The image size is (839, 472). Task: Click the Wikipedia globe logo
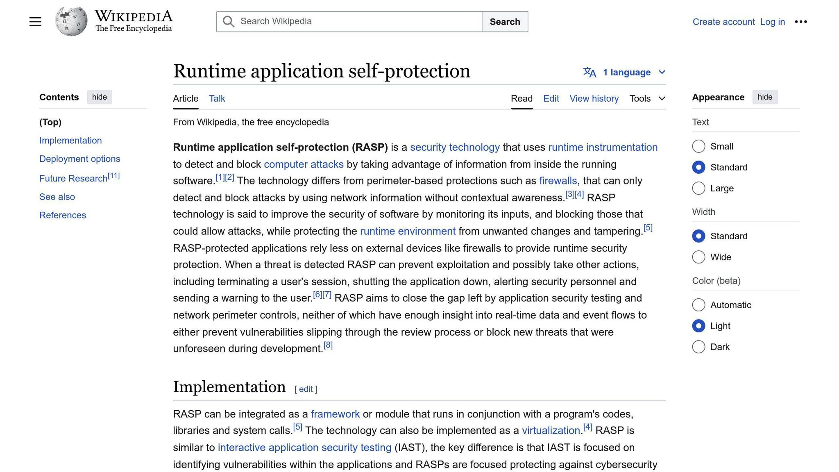(71, 21)
